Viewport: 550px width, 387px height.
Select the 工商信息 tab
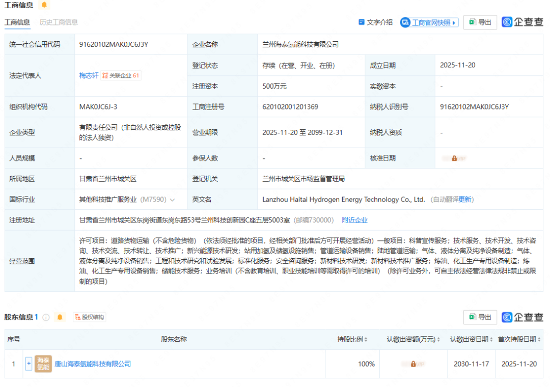17,22
